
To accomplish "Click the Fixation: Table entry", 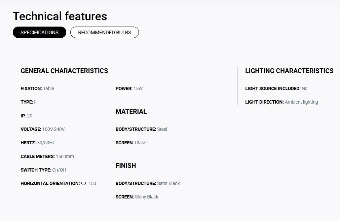I will coord(37,88).
